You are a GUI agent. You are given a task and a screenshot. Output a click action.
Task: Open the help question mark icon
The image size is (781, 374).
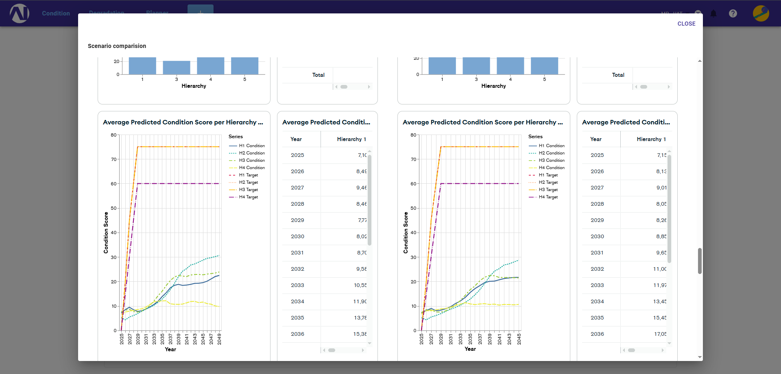tap(733, 13)
